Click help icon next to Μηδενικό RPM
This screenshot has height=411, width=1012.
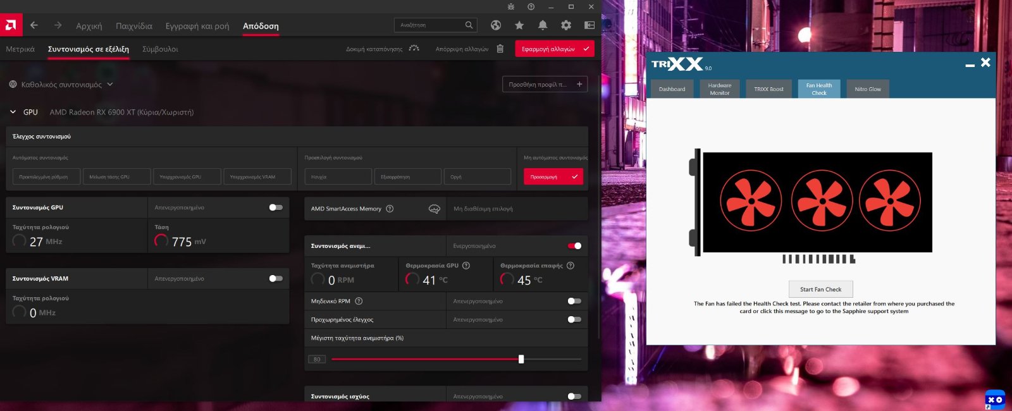point(359,301)
